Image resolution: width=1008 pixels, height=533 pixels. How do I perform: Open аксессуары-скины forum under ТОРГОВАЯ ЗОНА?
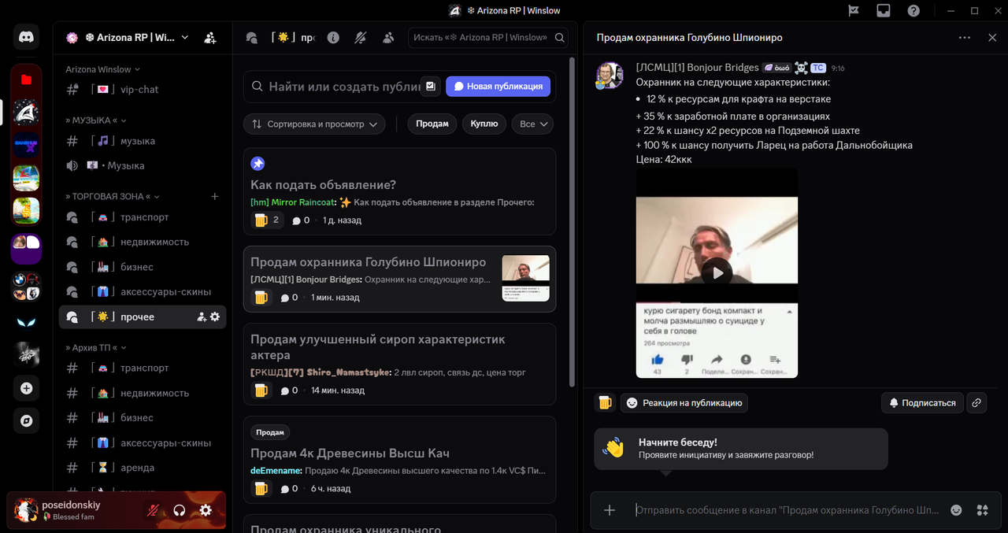click(143, 292)
